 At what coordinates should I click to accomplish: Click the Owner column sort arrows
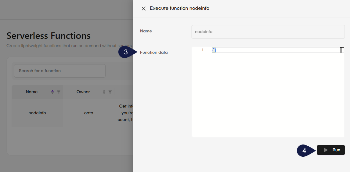104,92
